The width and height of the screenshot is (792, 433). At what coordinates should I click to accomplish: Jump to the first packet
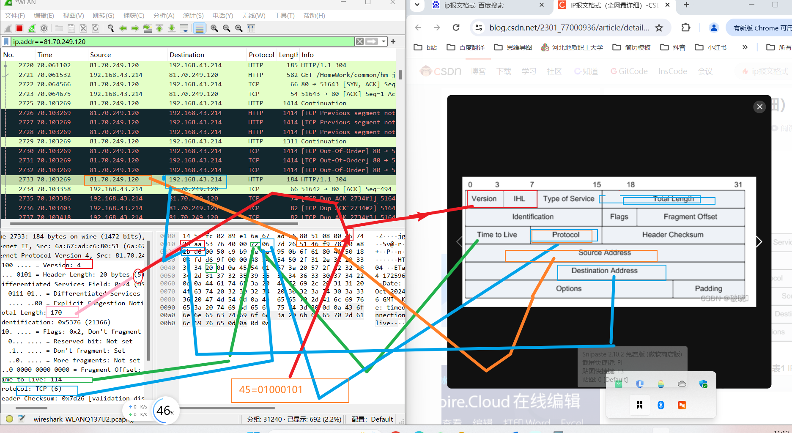159,28
